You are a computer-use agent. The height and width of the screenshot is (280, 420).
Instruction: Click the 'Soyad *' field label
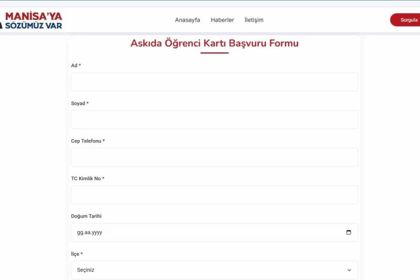click(80, 103)
